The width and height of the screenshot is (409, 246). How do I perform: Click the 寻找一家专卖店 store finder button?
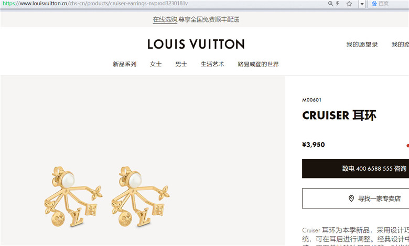(356, 198)
